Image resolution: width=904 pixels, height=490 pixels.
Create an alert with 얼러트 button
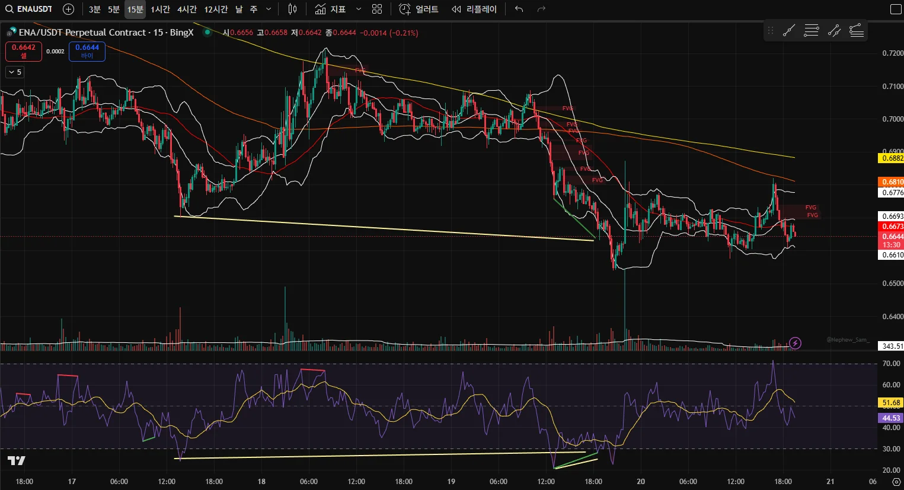[419, 9]
